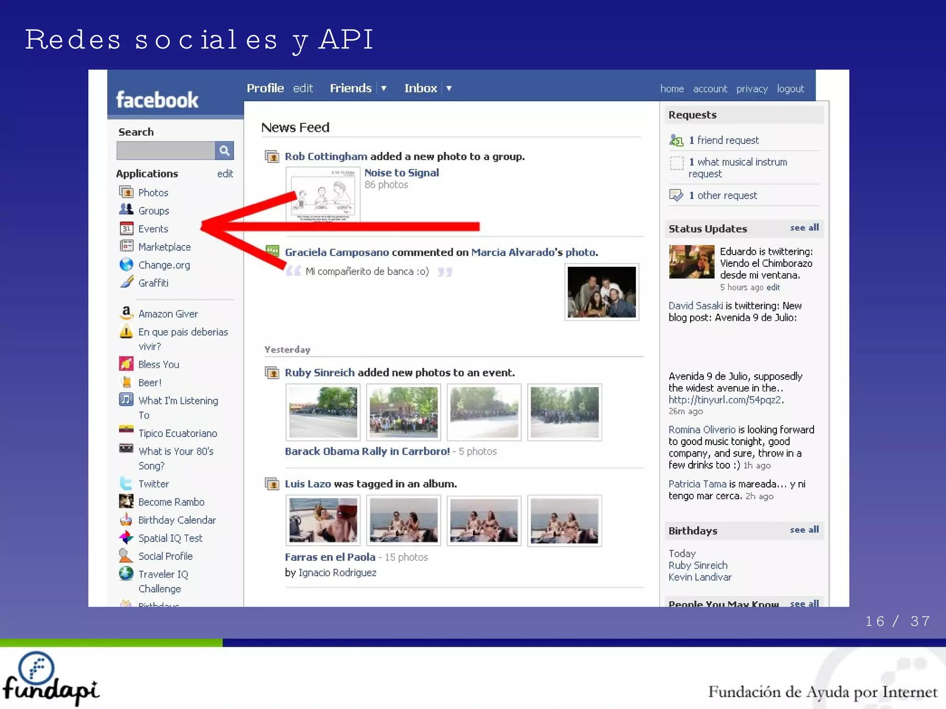Open the Twitter bird icon
Image resolution: width=946 pixels, height=709 pixels.
coord(126,483)
